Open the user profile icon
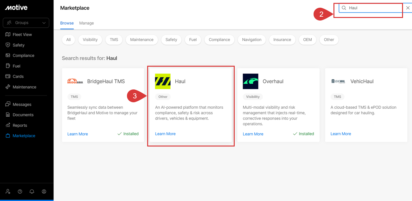412x201 pixels. tap(44, 192)
